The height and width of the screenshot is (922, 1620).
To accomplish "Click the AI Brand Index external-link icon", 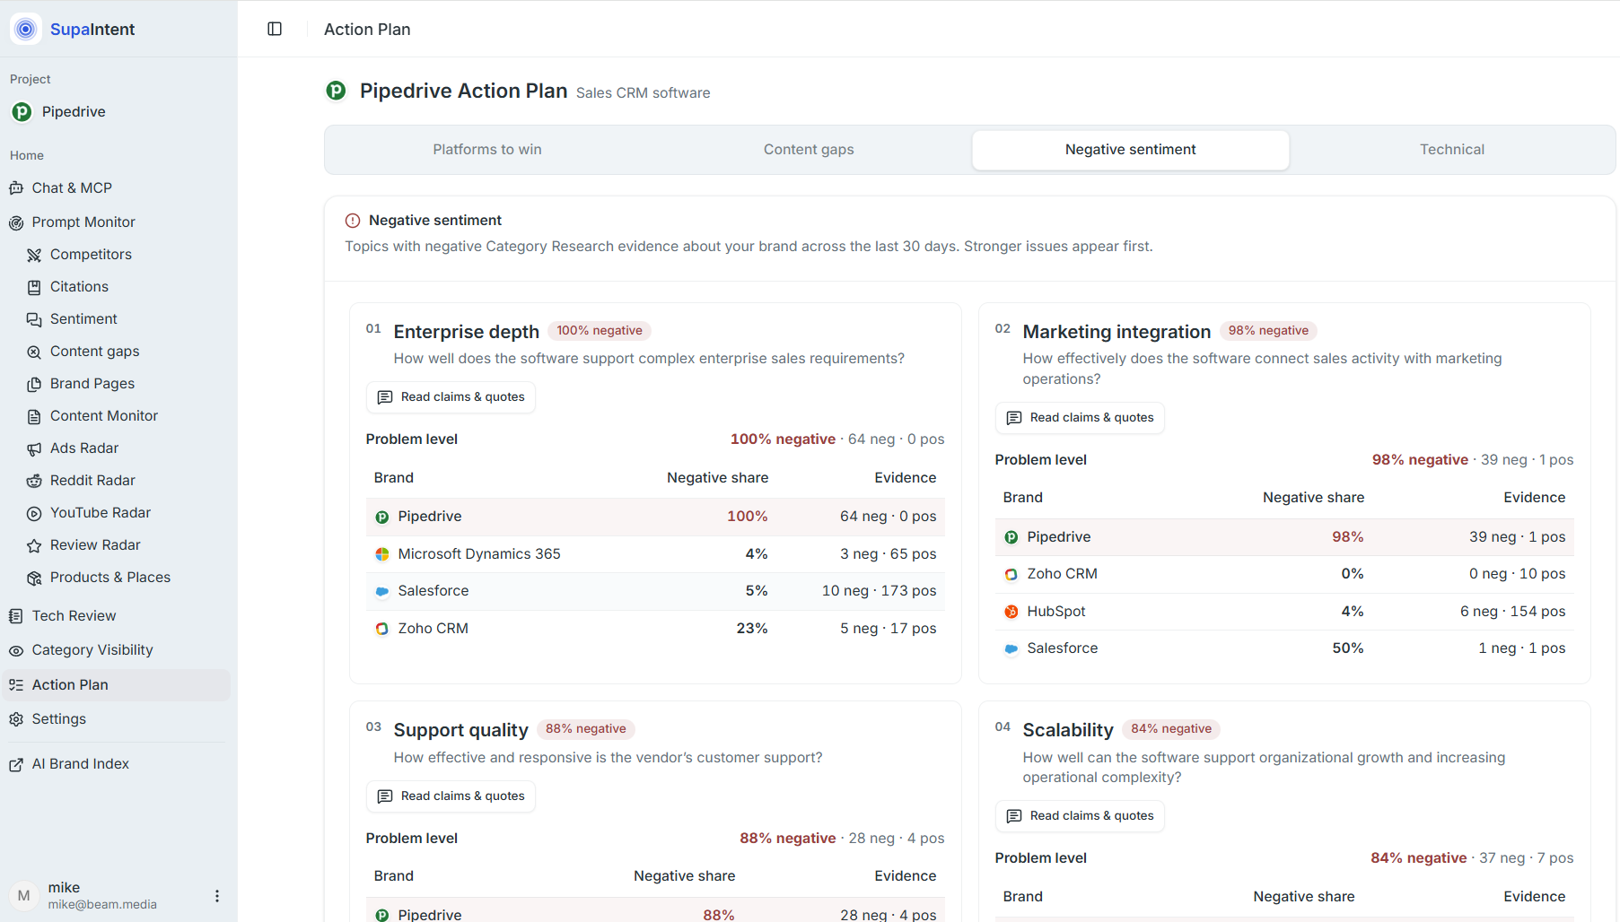I will tap(16, 764).
